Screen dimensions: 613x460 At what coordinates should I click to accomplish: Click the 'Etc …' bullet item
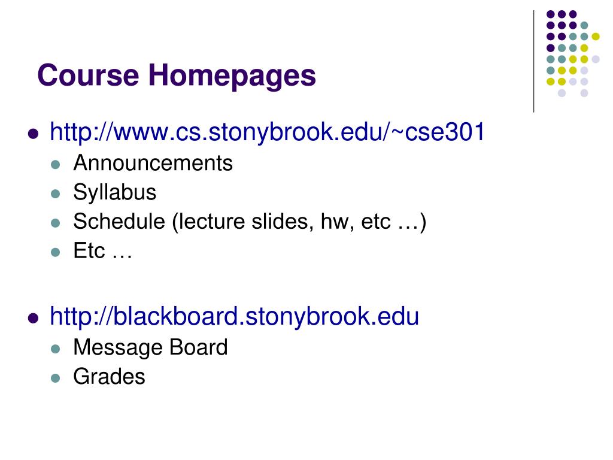102,251
